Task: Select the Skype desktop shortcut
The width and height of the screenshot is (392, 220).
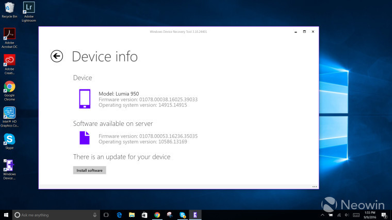Action: click(9, 141)
